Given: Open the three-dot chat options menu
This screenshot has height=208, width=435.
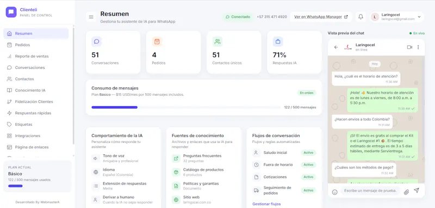Looking at the screenshot, I should [x=418, y=47].
